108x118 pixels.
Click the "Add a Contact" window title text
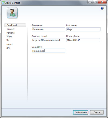13,3
